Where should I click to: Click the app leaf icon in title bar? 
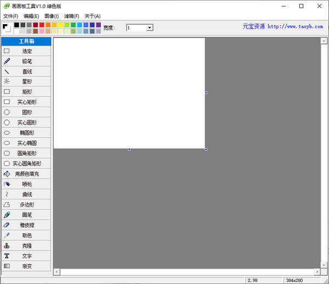point(7,6)
